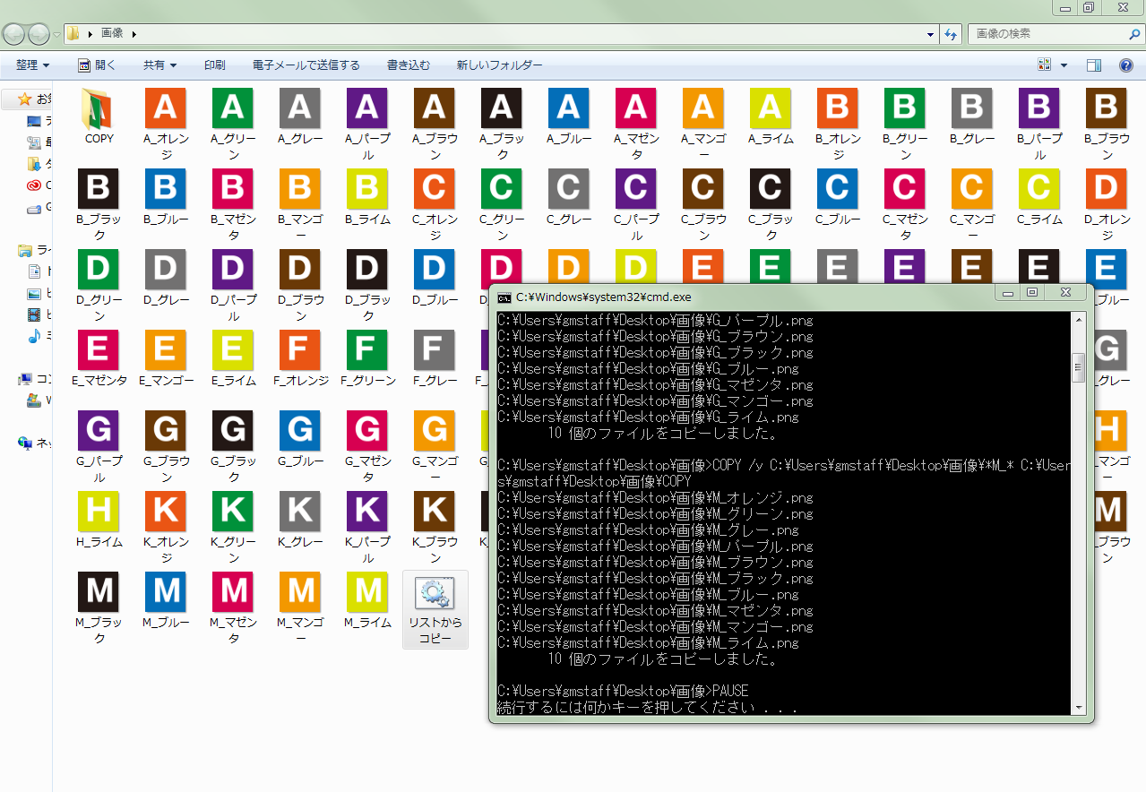Viewport: 1146px width, 792px height.
Task: Click 電子メールで送信する toolbar item
Action: point(306,65)
